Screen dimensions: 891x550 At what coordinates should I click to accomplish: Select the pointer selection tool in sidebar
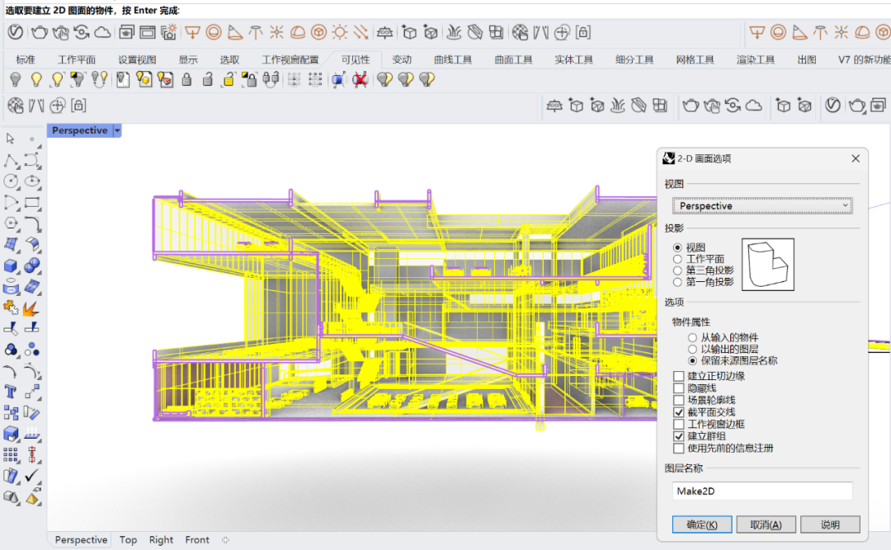[x=10, y=139]
